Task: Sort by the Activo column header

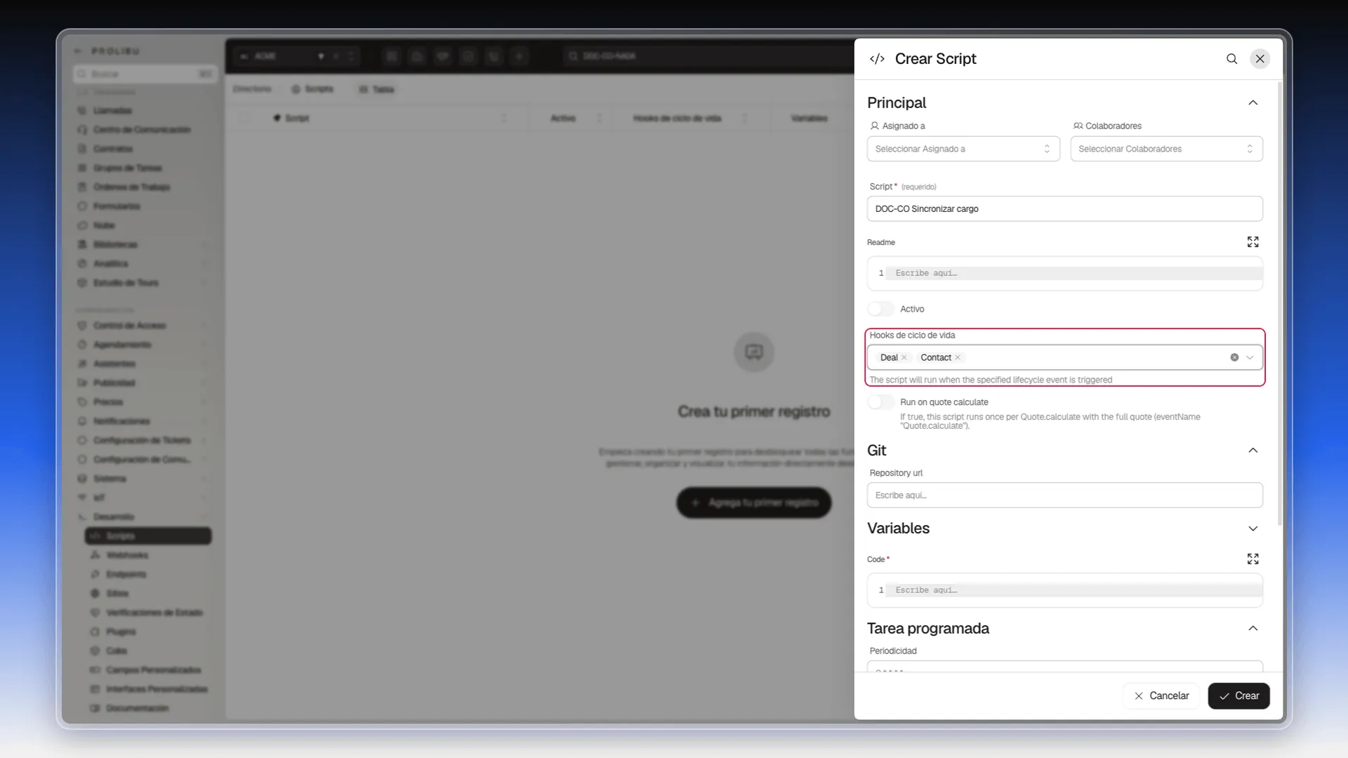Action: 563,119
